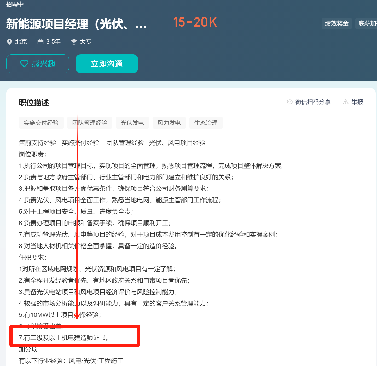This screenshot has height=366, width=377.
Task: Click the heart icon in 感兴趣
Action: click(x=24, y=64)
